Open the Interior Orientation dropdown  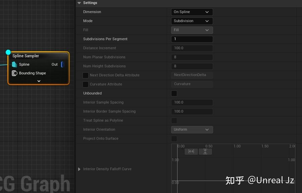pyautogui.click(x=192, y=129)
